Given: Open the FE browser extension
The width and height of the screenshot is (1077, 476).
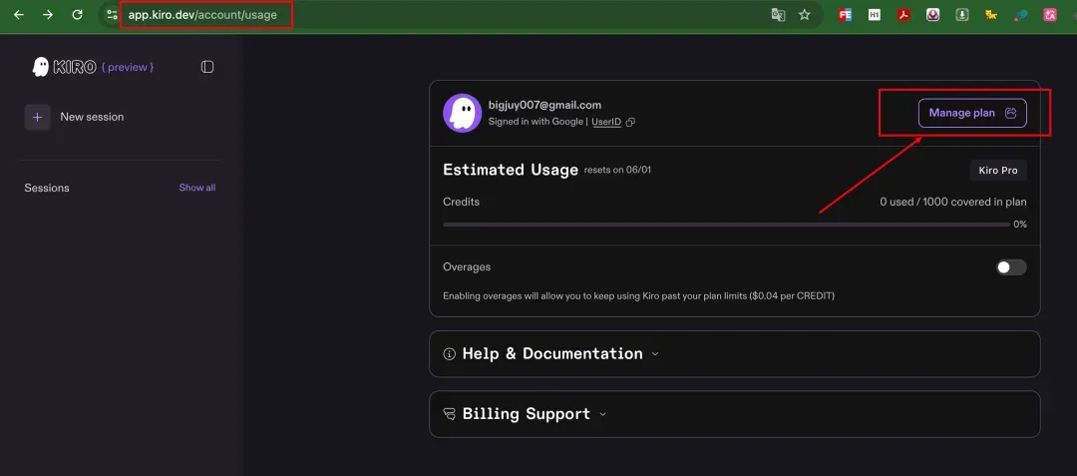Looking at the screenshot, I should [845, 14].
